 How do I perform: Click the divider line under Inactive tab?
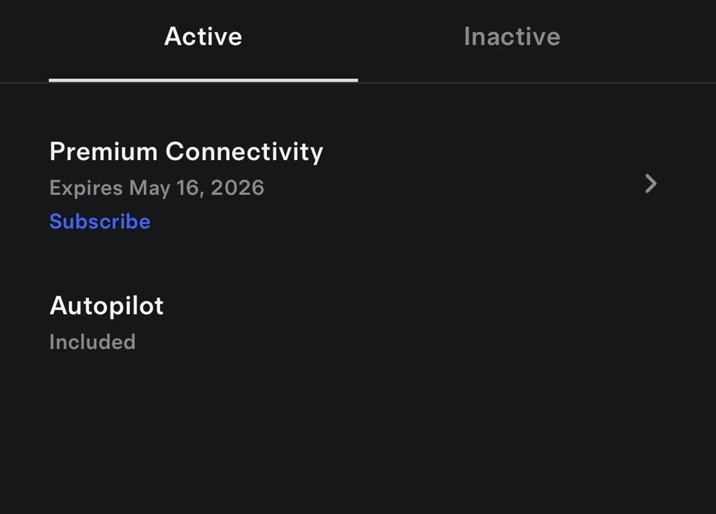[x=537, y=83]
